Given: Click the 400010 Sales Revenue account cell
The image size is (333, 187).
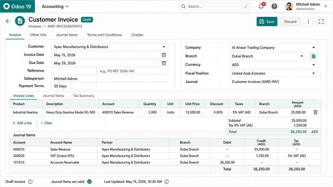Looking at the screenshot, I should (118, 112).
